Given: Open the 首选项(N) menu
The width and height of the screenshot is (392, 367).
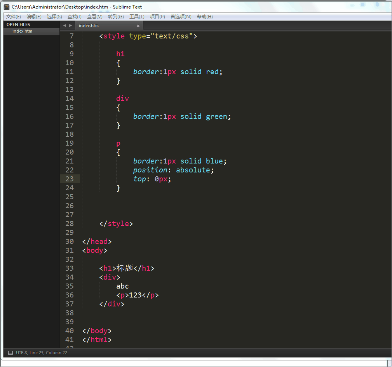Looking at the screenshot, I should (x=181, y=16).
